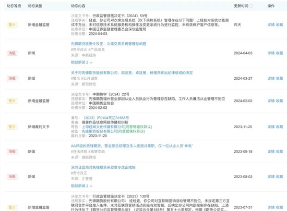Click tags #责令改正 #产品信息
Screen dimensions: 287x211
[88, 49]
